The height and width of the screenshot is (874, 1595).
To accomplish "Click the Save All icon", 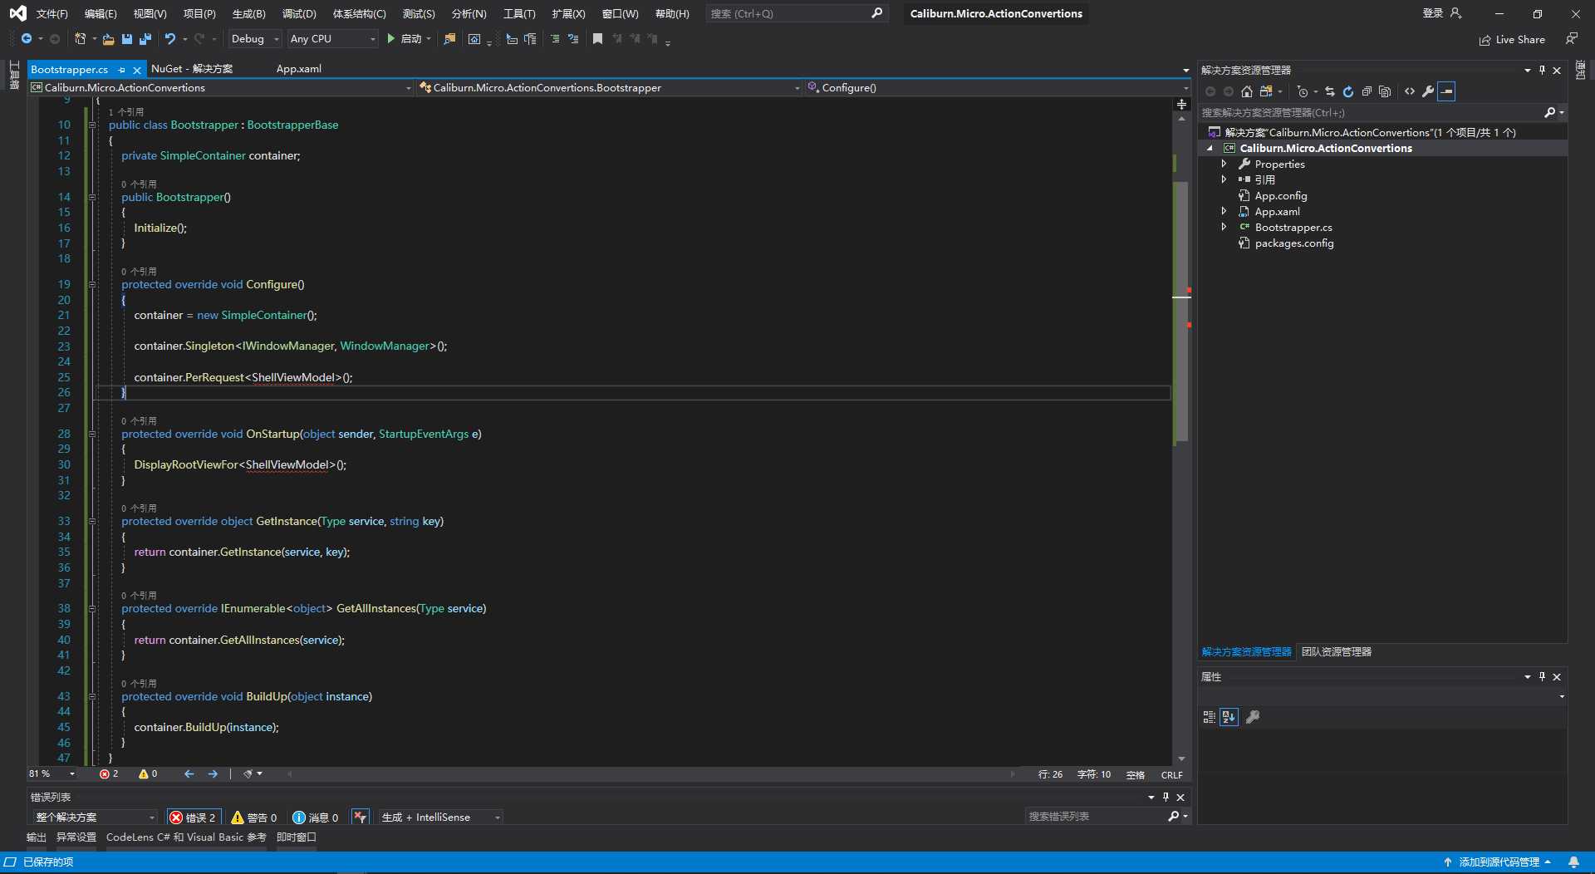I will point(145,39).
